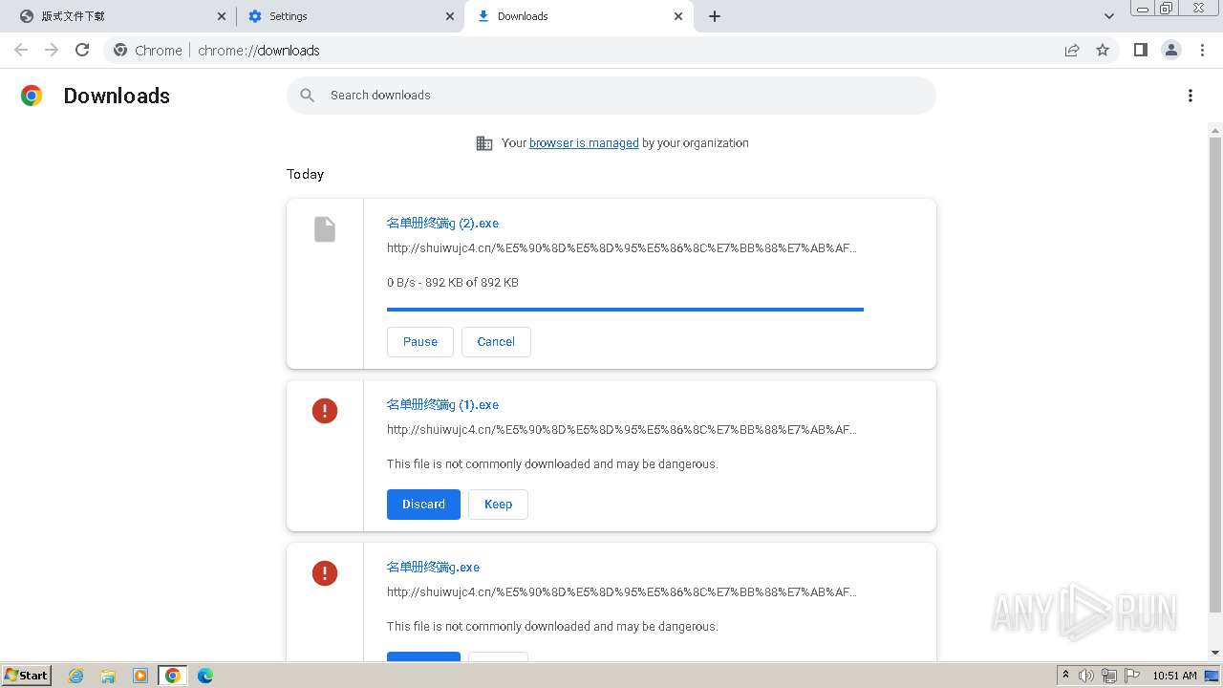Click the managed organization building icon
Image resolution: width=1223 pixels, height=688 pixels.
pos(484,143)
